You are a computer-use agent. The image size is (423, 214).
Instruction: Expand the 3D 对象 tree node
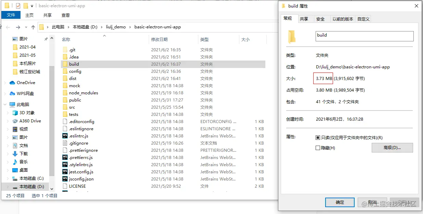point(9,113)
